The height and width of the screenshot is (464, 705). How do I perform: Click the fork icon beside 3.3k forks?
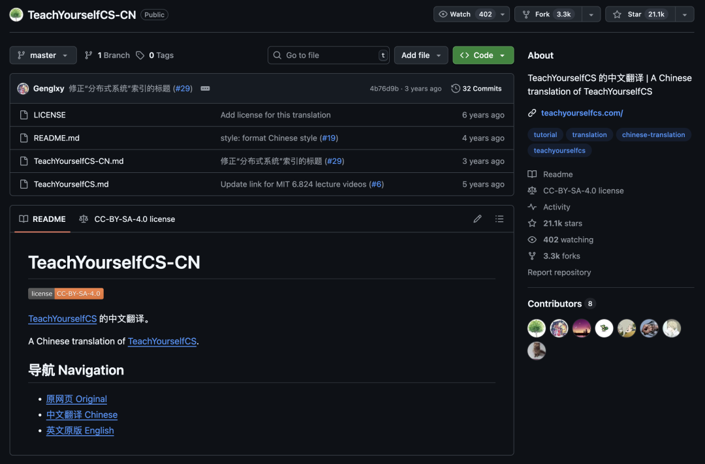(x=532, y=256)
